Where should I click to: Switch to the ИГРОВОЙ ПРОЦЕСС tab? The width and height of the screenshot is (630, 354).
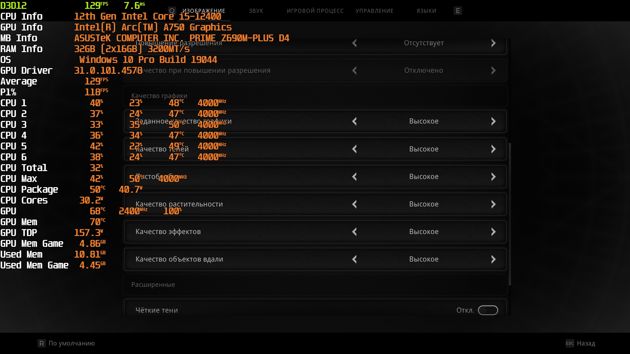coord(315,11)
